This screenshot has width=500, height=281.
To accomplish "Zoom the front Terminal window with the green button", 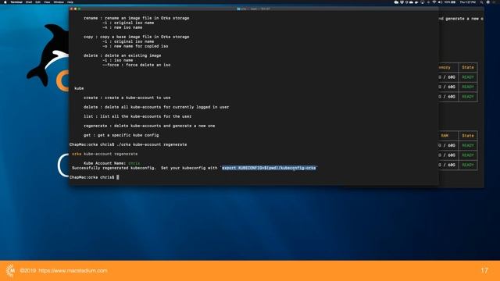I will (x=79, y=9).
